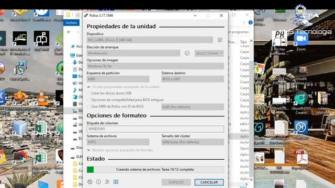Open VLC media player desktop shortcut
Screen dimensions: 335x188
[x=41, y=102]
